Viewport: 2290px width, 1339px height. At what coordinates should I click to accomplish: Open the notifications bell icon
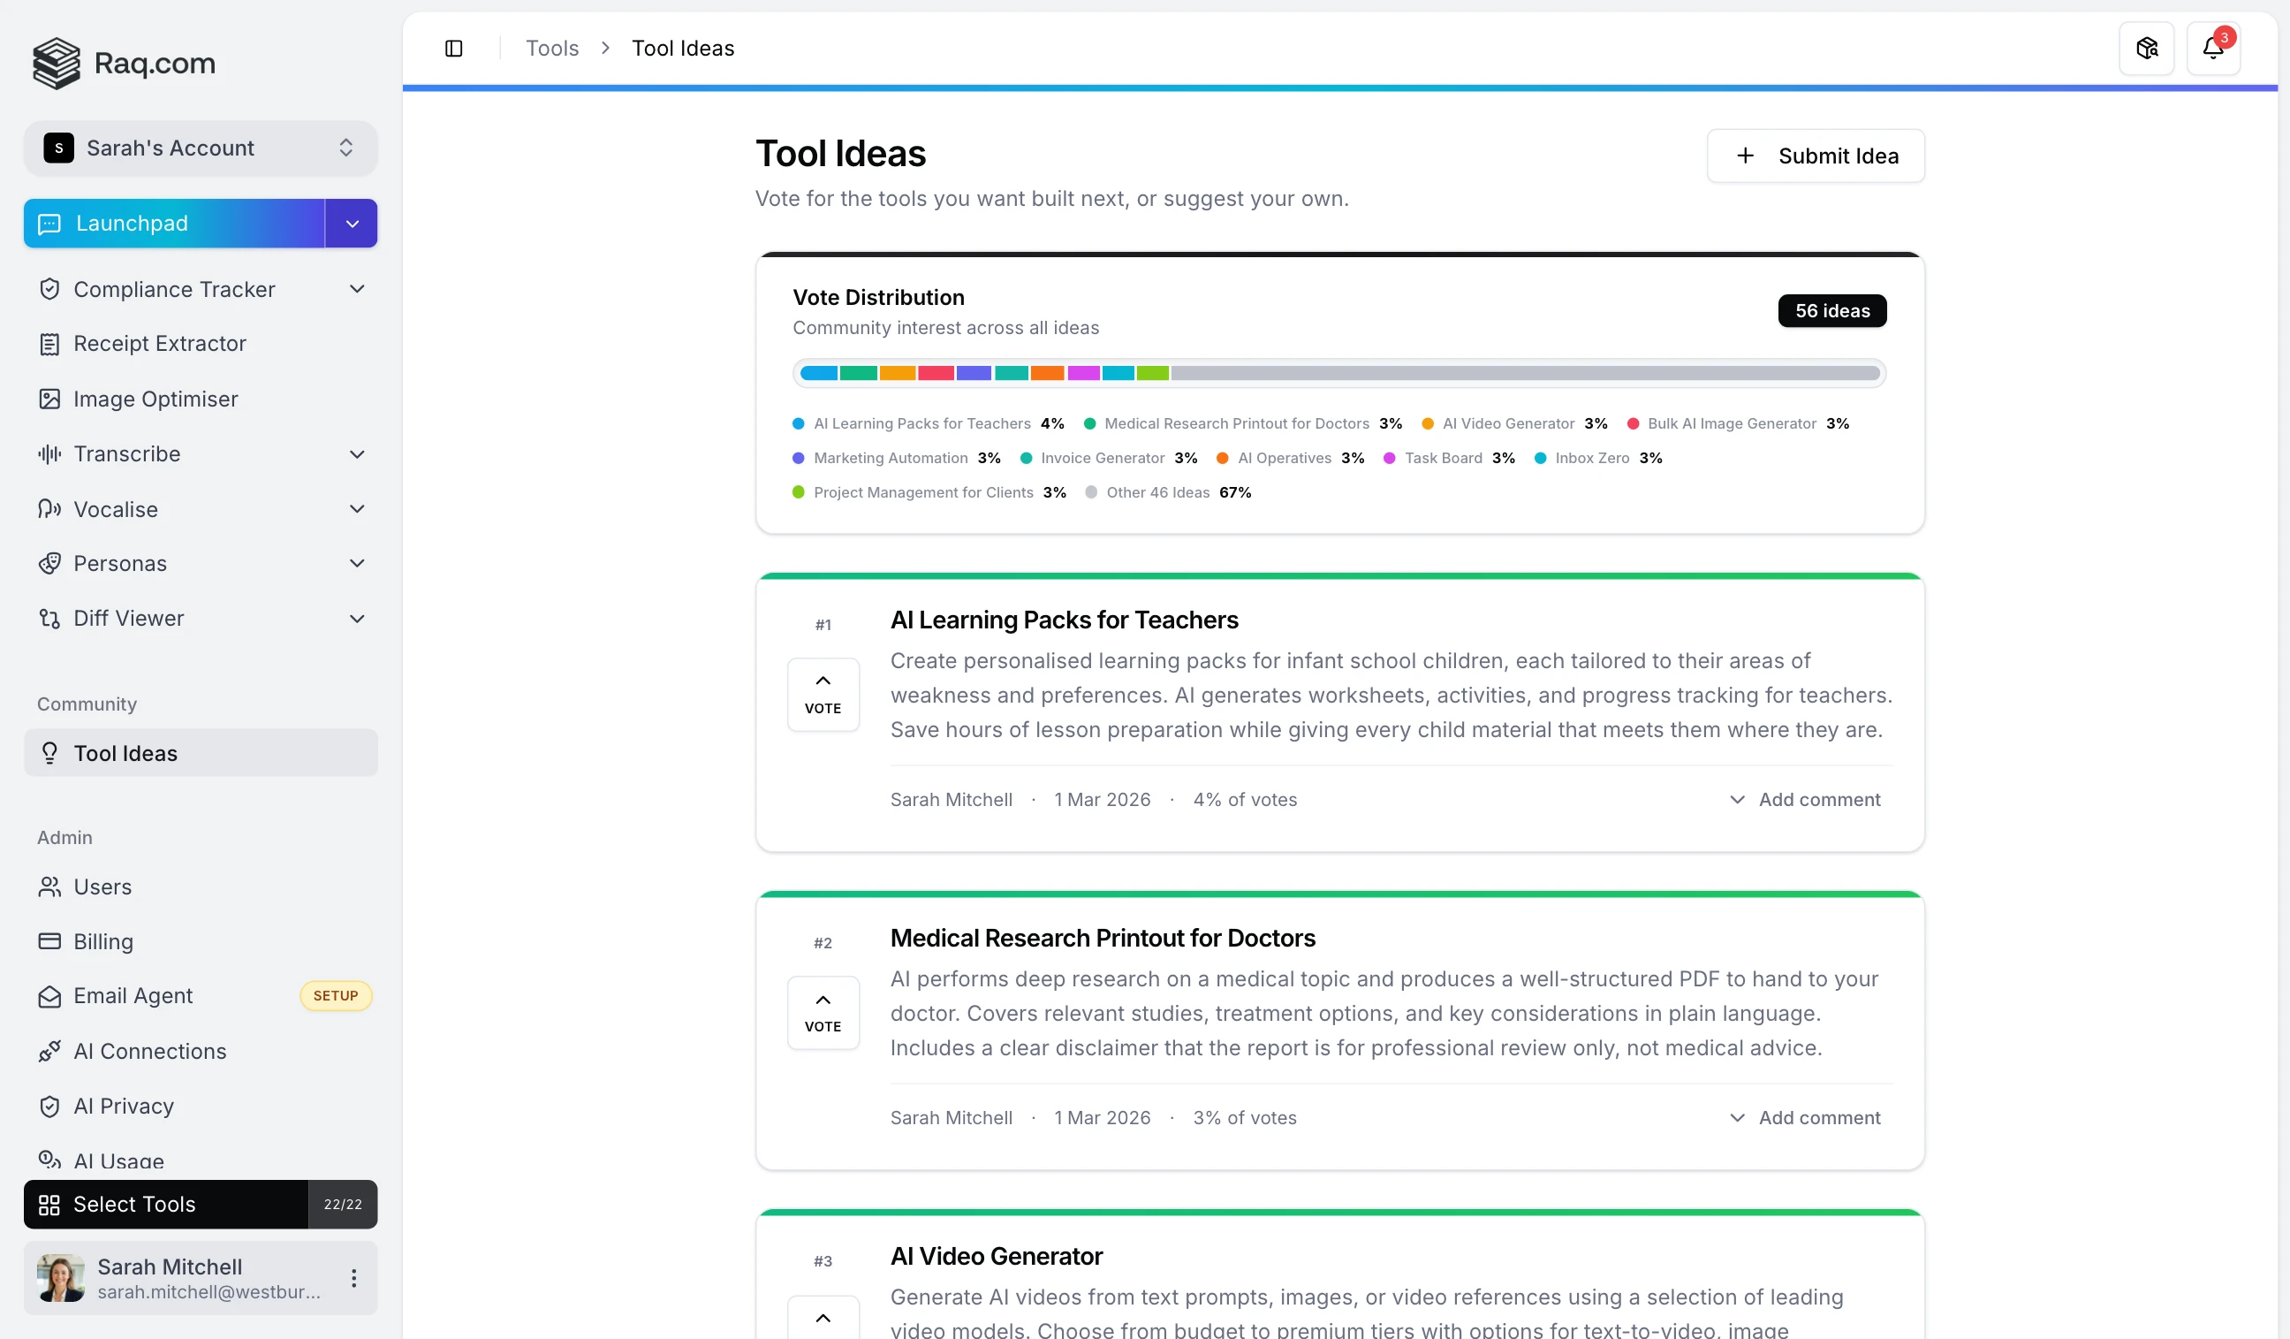pos(2213,49)
